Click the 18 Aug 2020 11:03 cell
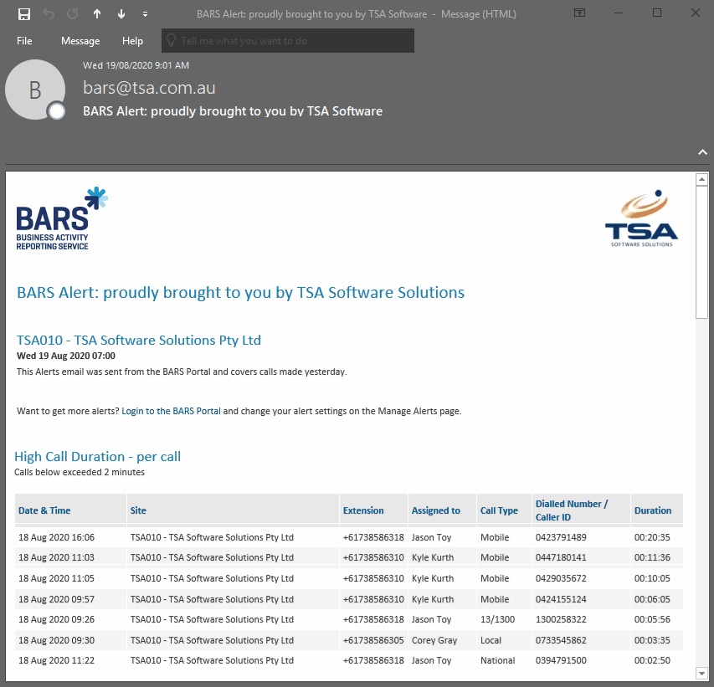Screen dimensions: 714x687 click(56, 557)
